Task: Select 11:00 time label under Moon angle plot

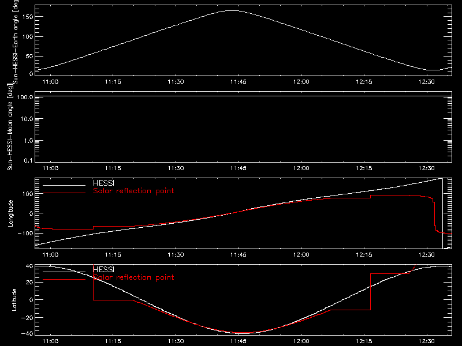Action: click(50, 168)
